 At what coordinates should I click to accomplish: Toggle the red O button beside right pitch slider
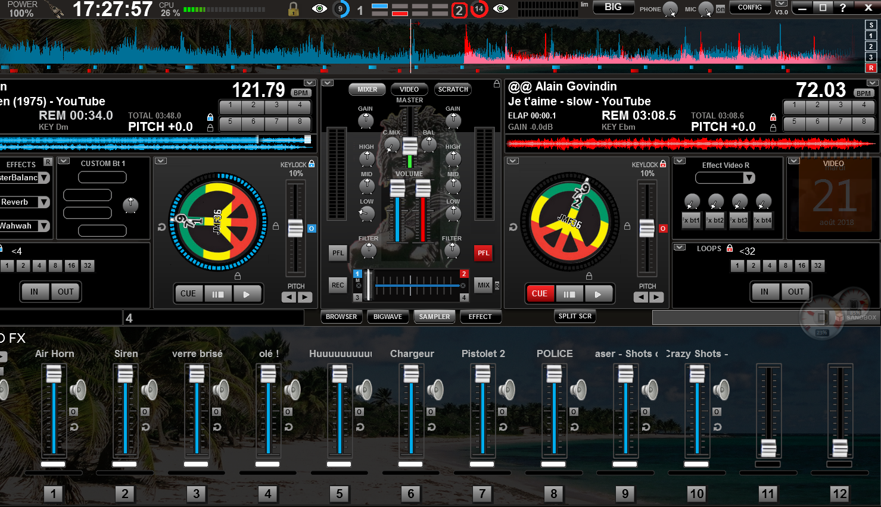tap(662, 229)
